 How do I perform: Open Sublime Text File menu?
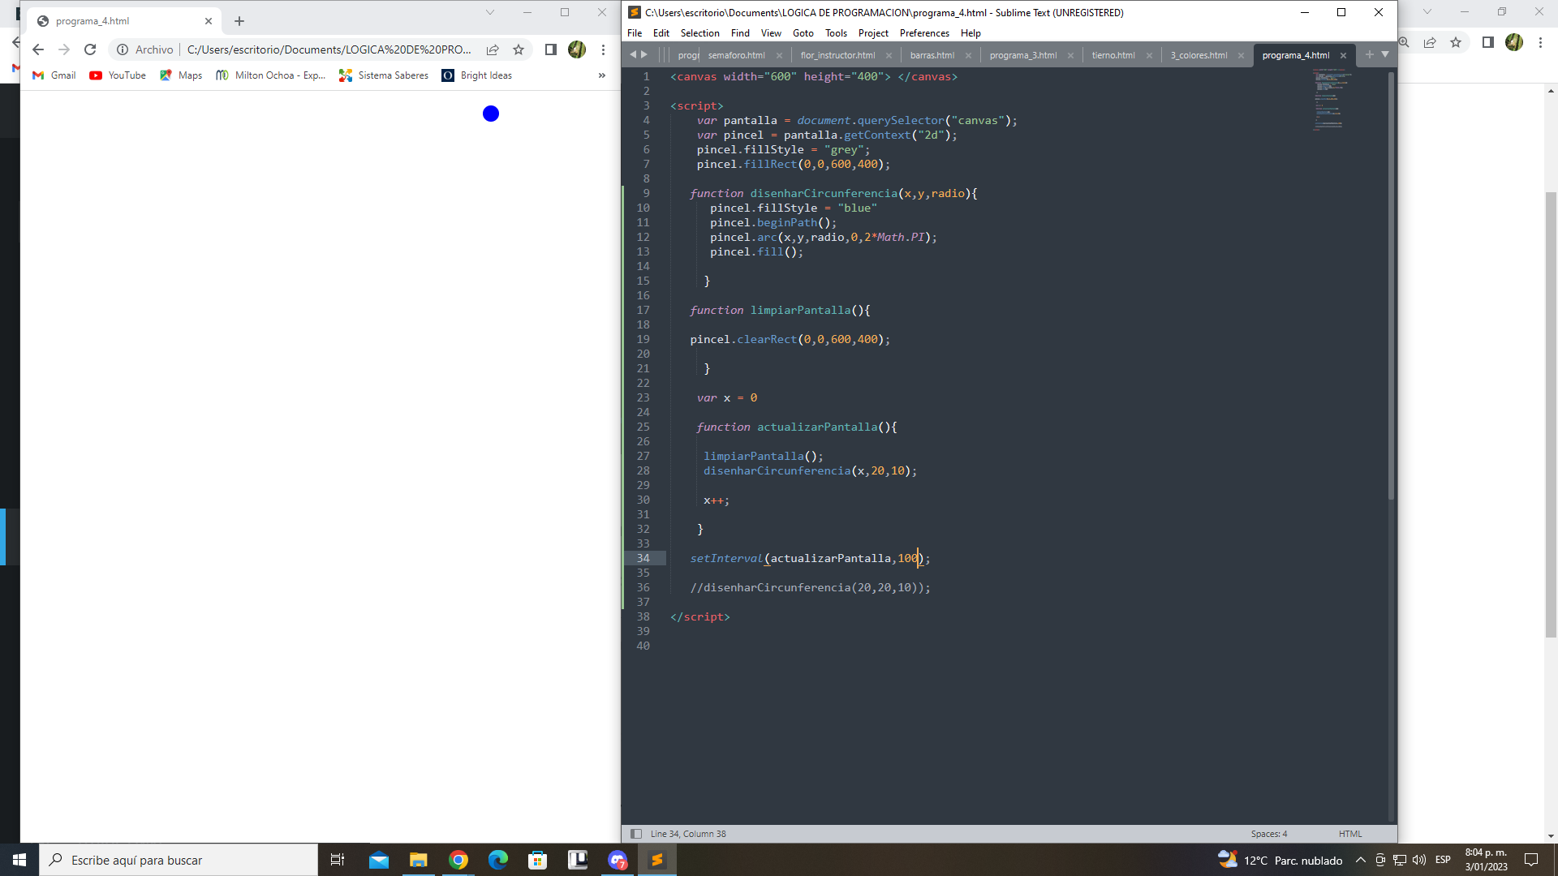635,33
